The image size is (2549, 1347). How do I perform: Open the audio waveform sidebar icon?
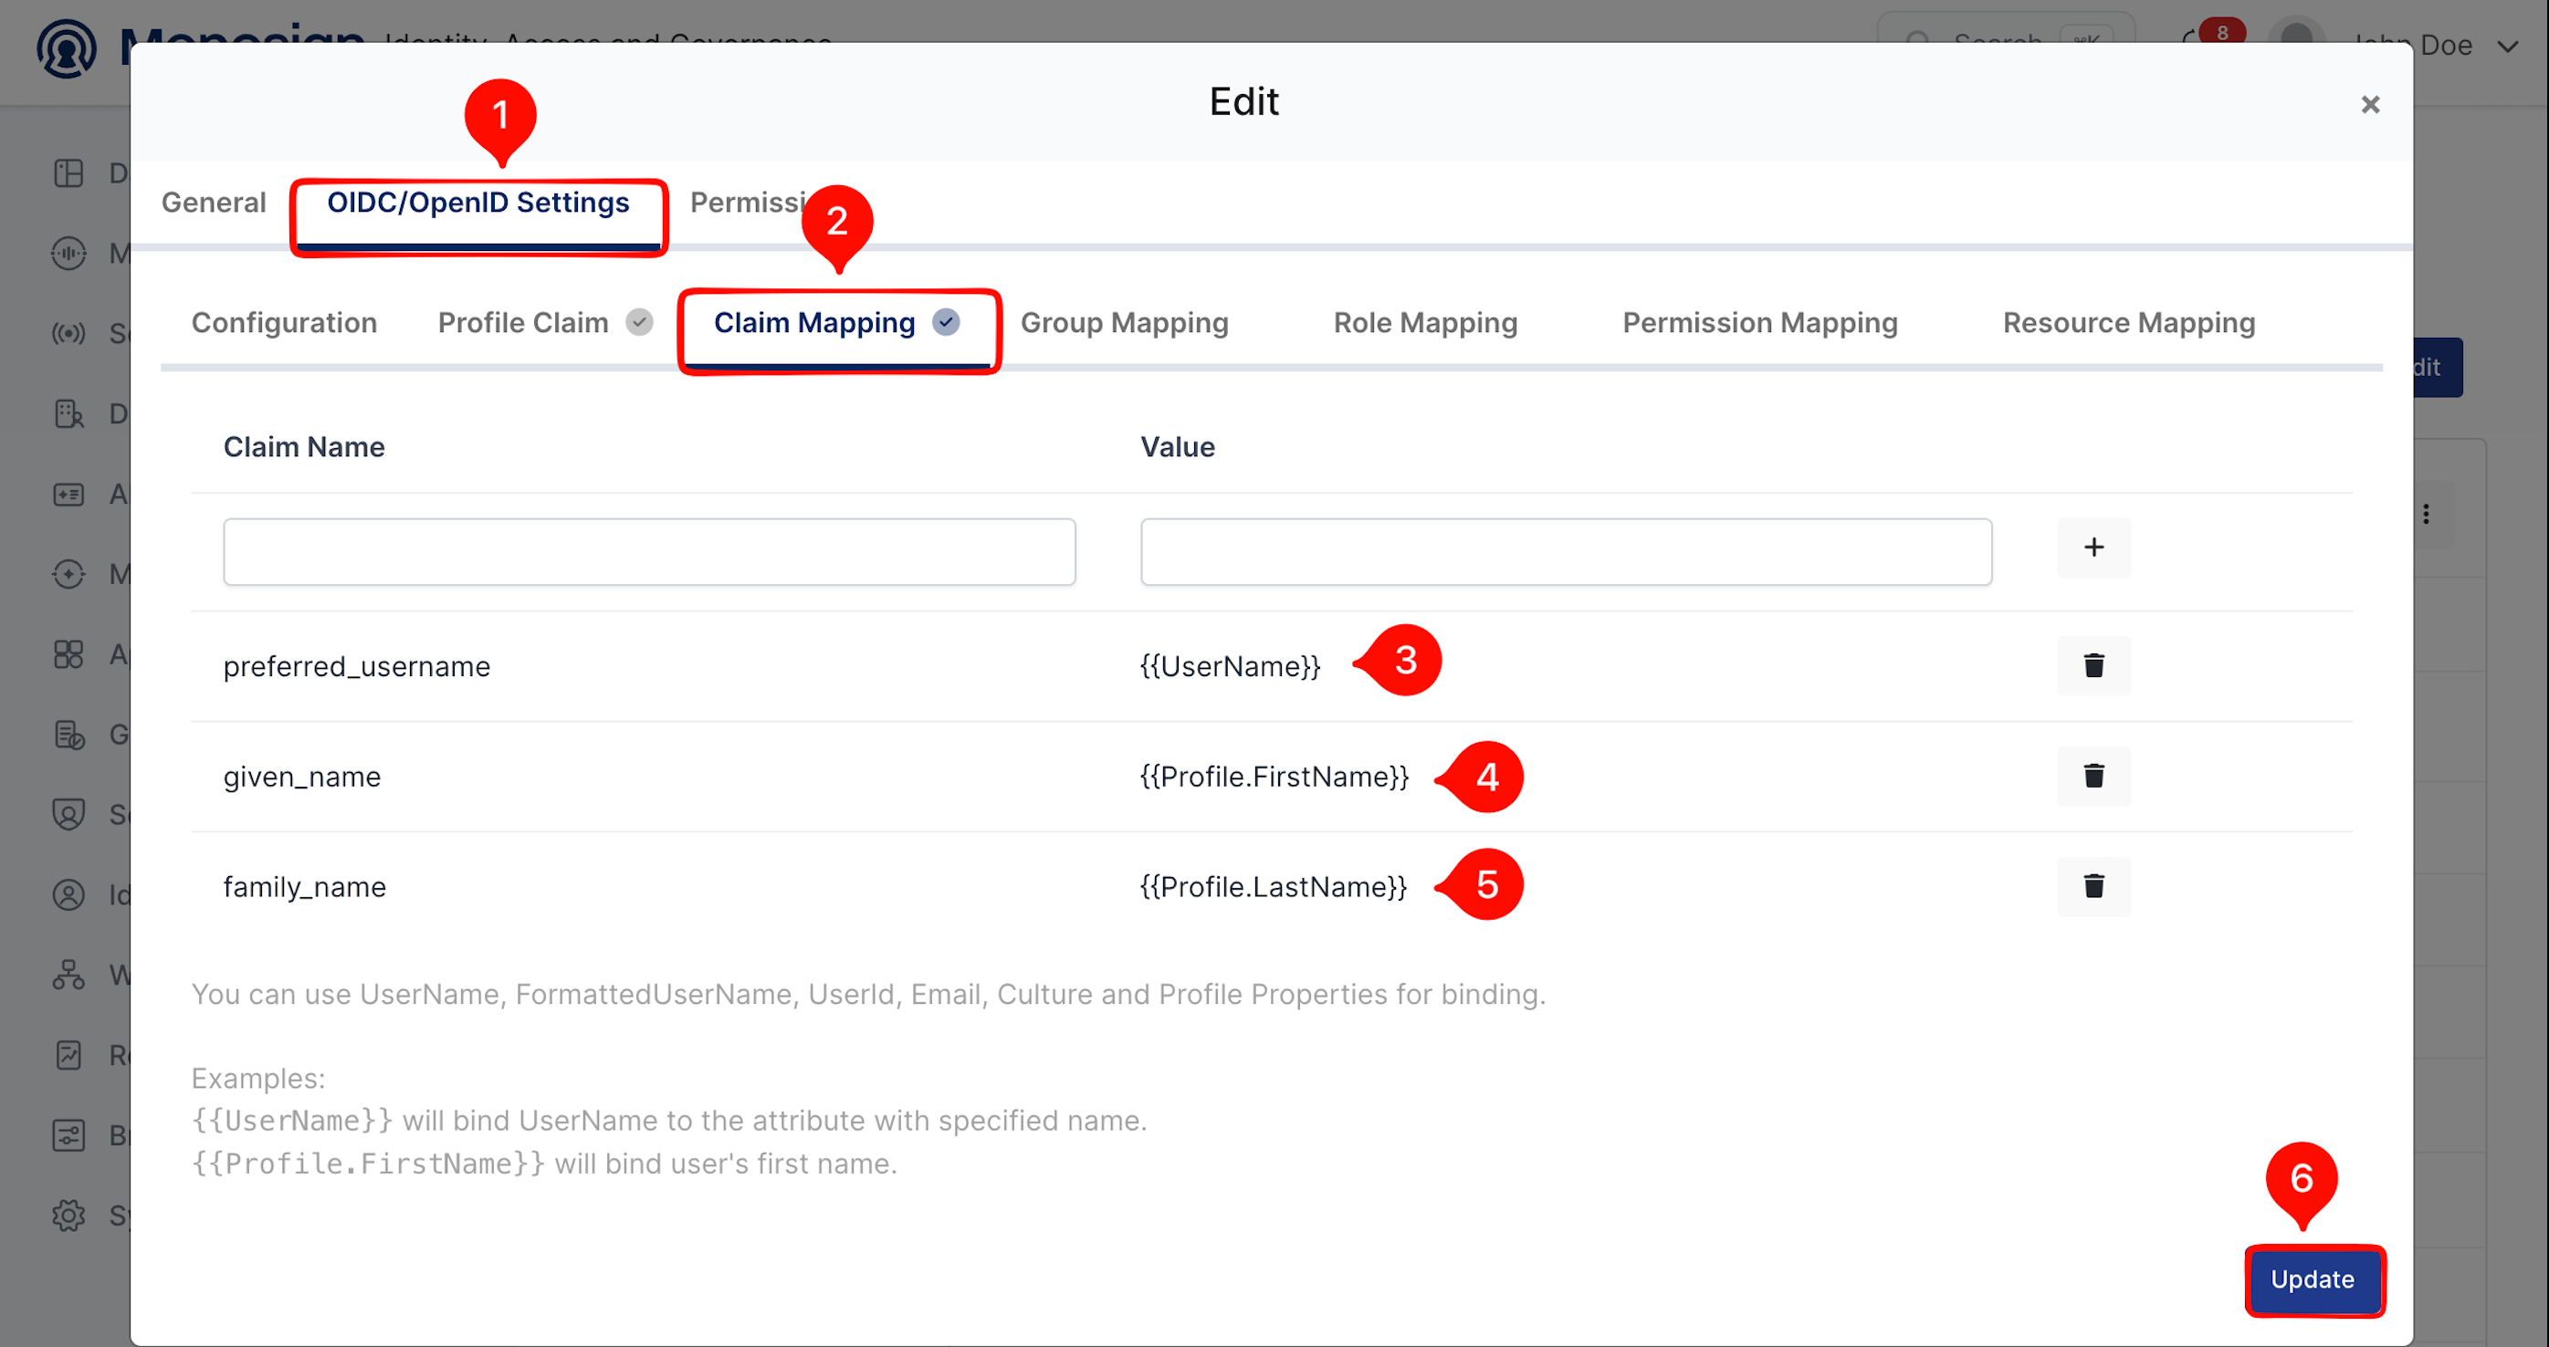pyautogui.click(x=68, y=253)
